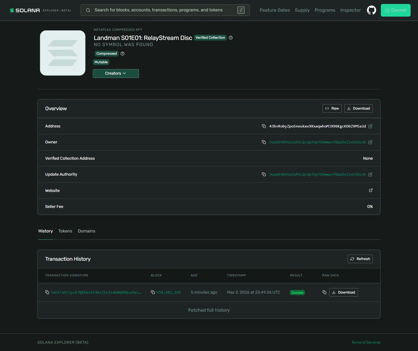Click the TRANSACTION SIGNATURE column header
The image size is (418, 351).
tap(67, 275)
